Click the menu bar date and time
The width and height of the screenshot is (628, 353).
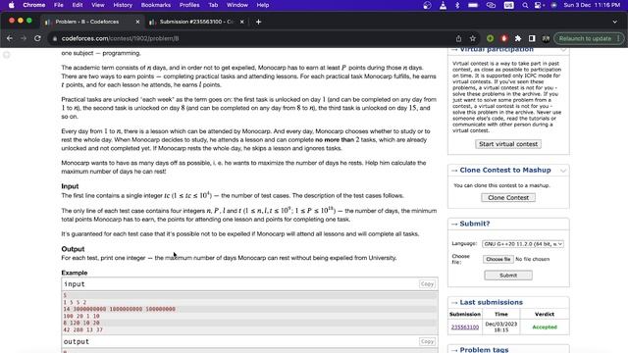point(592,5)
